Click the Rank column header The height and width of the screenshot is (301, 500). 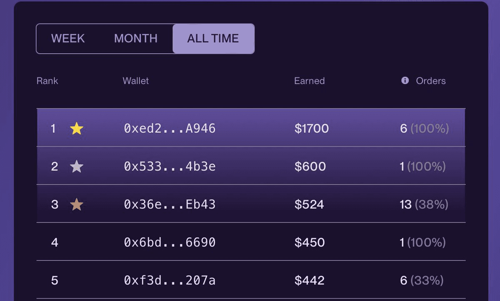click(x=47, y=81)
